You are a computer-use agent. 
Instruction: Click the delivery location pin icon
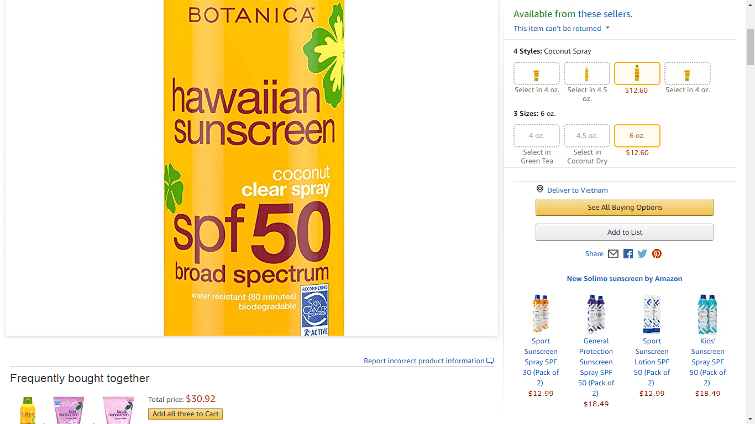(x=540, y=188)
